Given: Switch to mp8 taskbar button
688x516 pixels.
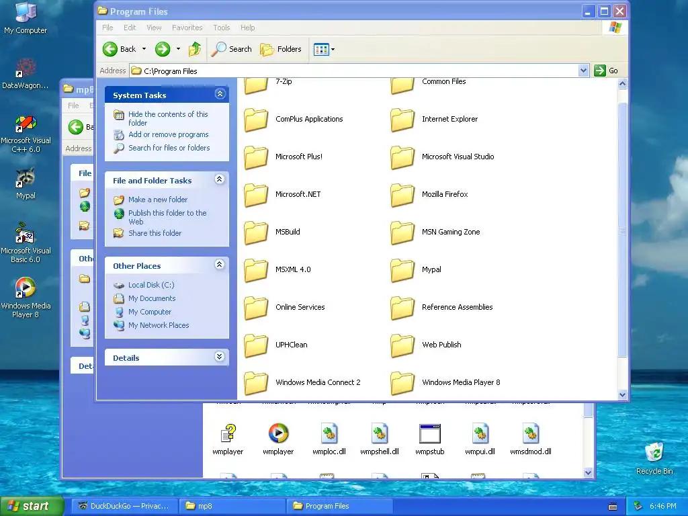Looking at the screenshot, I should 232,506.
